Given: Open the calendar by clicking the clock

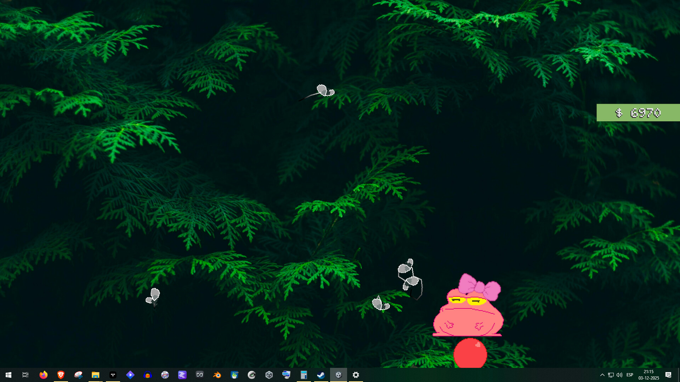Looking at the screenshot, I should coord(648,375).
